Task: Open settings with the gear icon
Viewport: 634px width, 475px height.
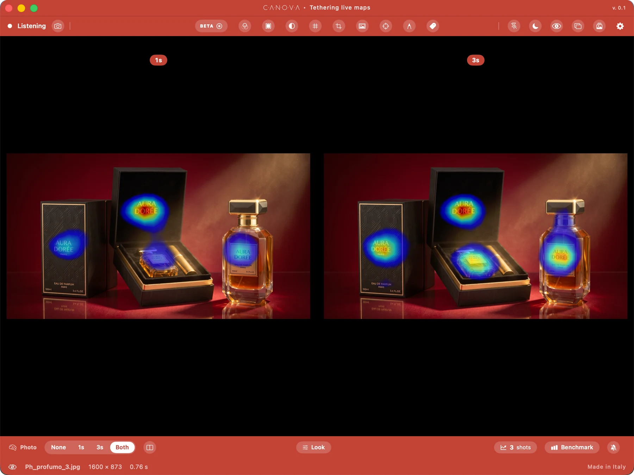Action: [x=620, y=26]
